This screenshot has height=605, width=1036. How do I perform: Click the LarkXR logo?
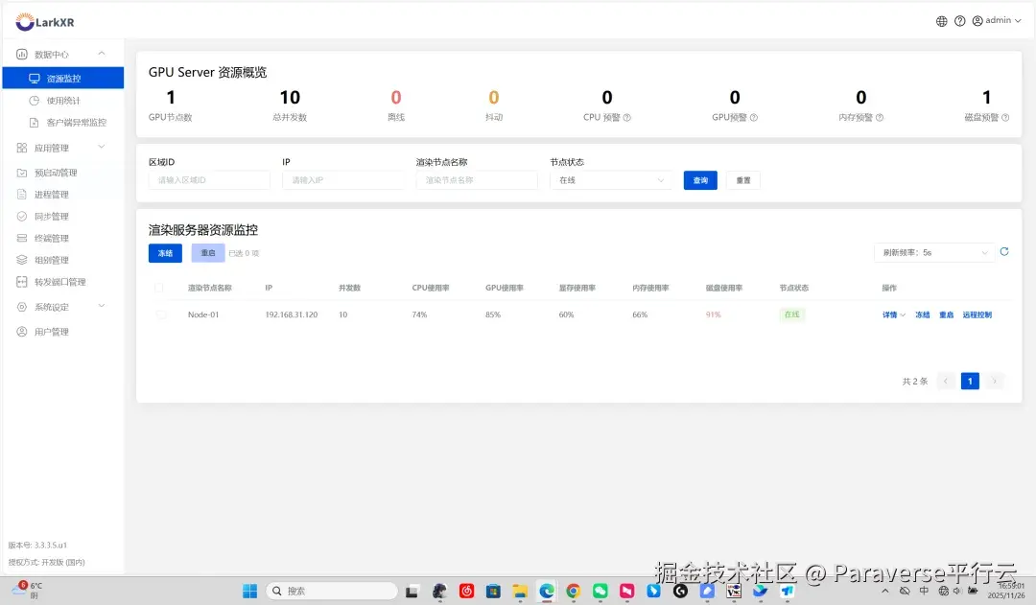point(45,22)
